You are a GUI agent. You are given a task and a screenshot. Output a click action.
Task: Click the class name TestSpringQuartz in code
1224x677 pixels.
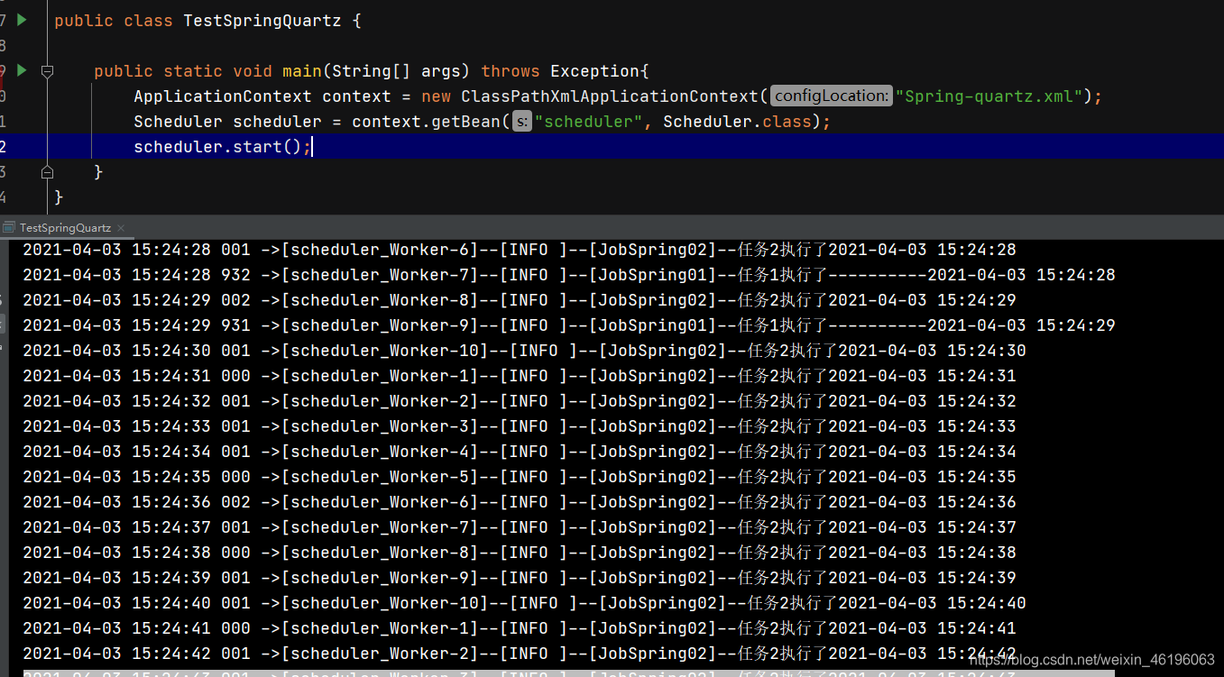point(262,20)
